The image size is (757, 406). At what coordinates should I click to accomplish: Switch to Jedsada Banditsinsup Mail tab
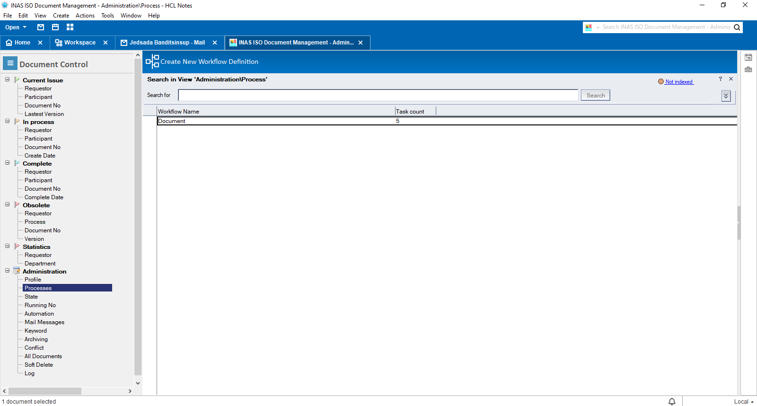coord(167,43)
